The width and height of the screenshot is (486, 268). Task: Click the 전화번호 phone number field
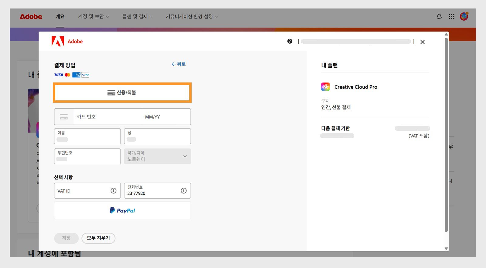pyautogui.click(x=157, y=191)
